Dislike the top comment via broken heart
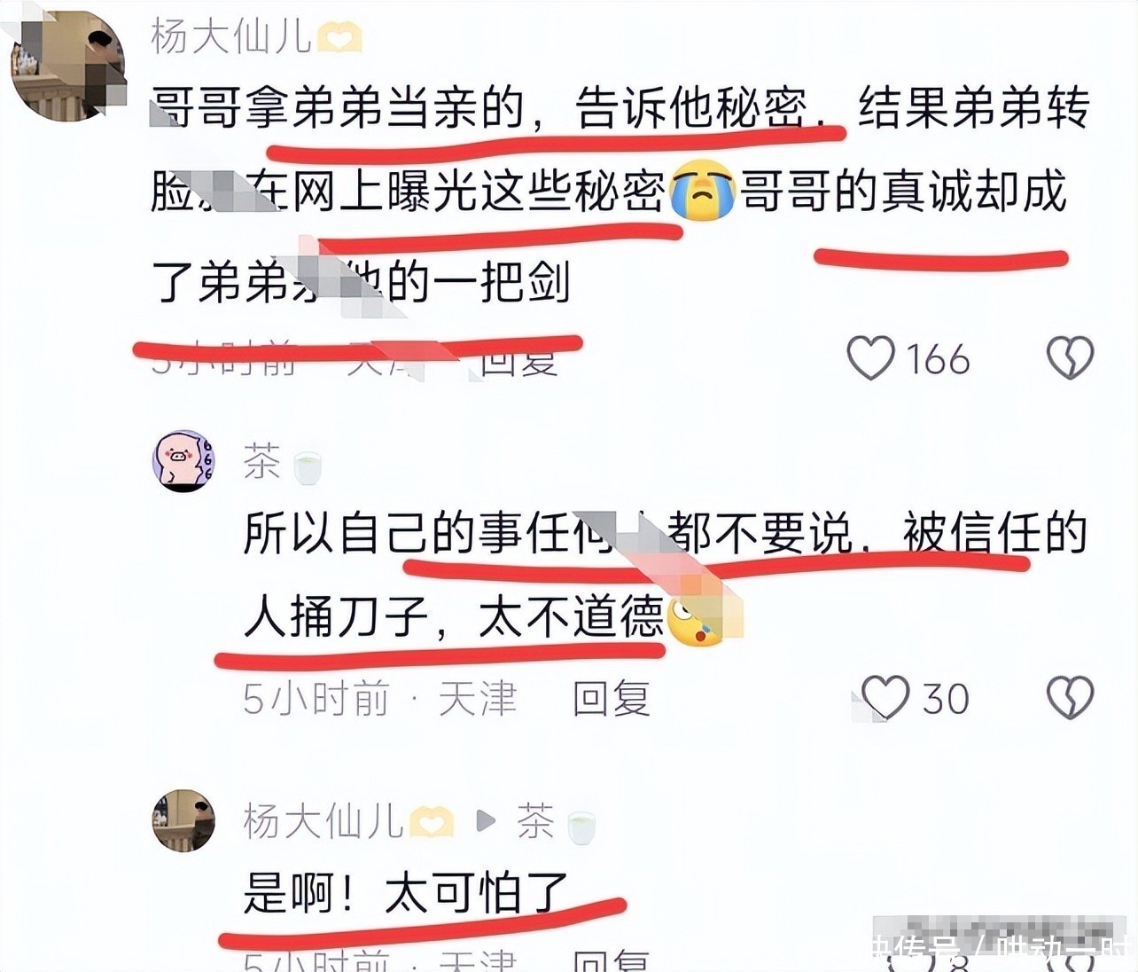The height and width of the screenshot is (972, 1138). click(x=1071, y=359)
